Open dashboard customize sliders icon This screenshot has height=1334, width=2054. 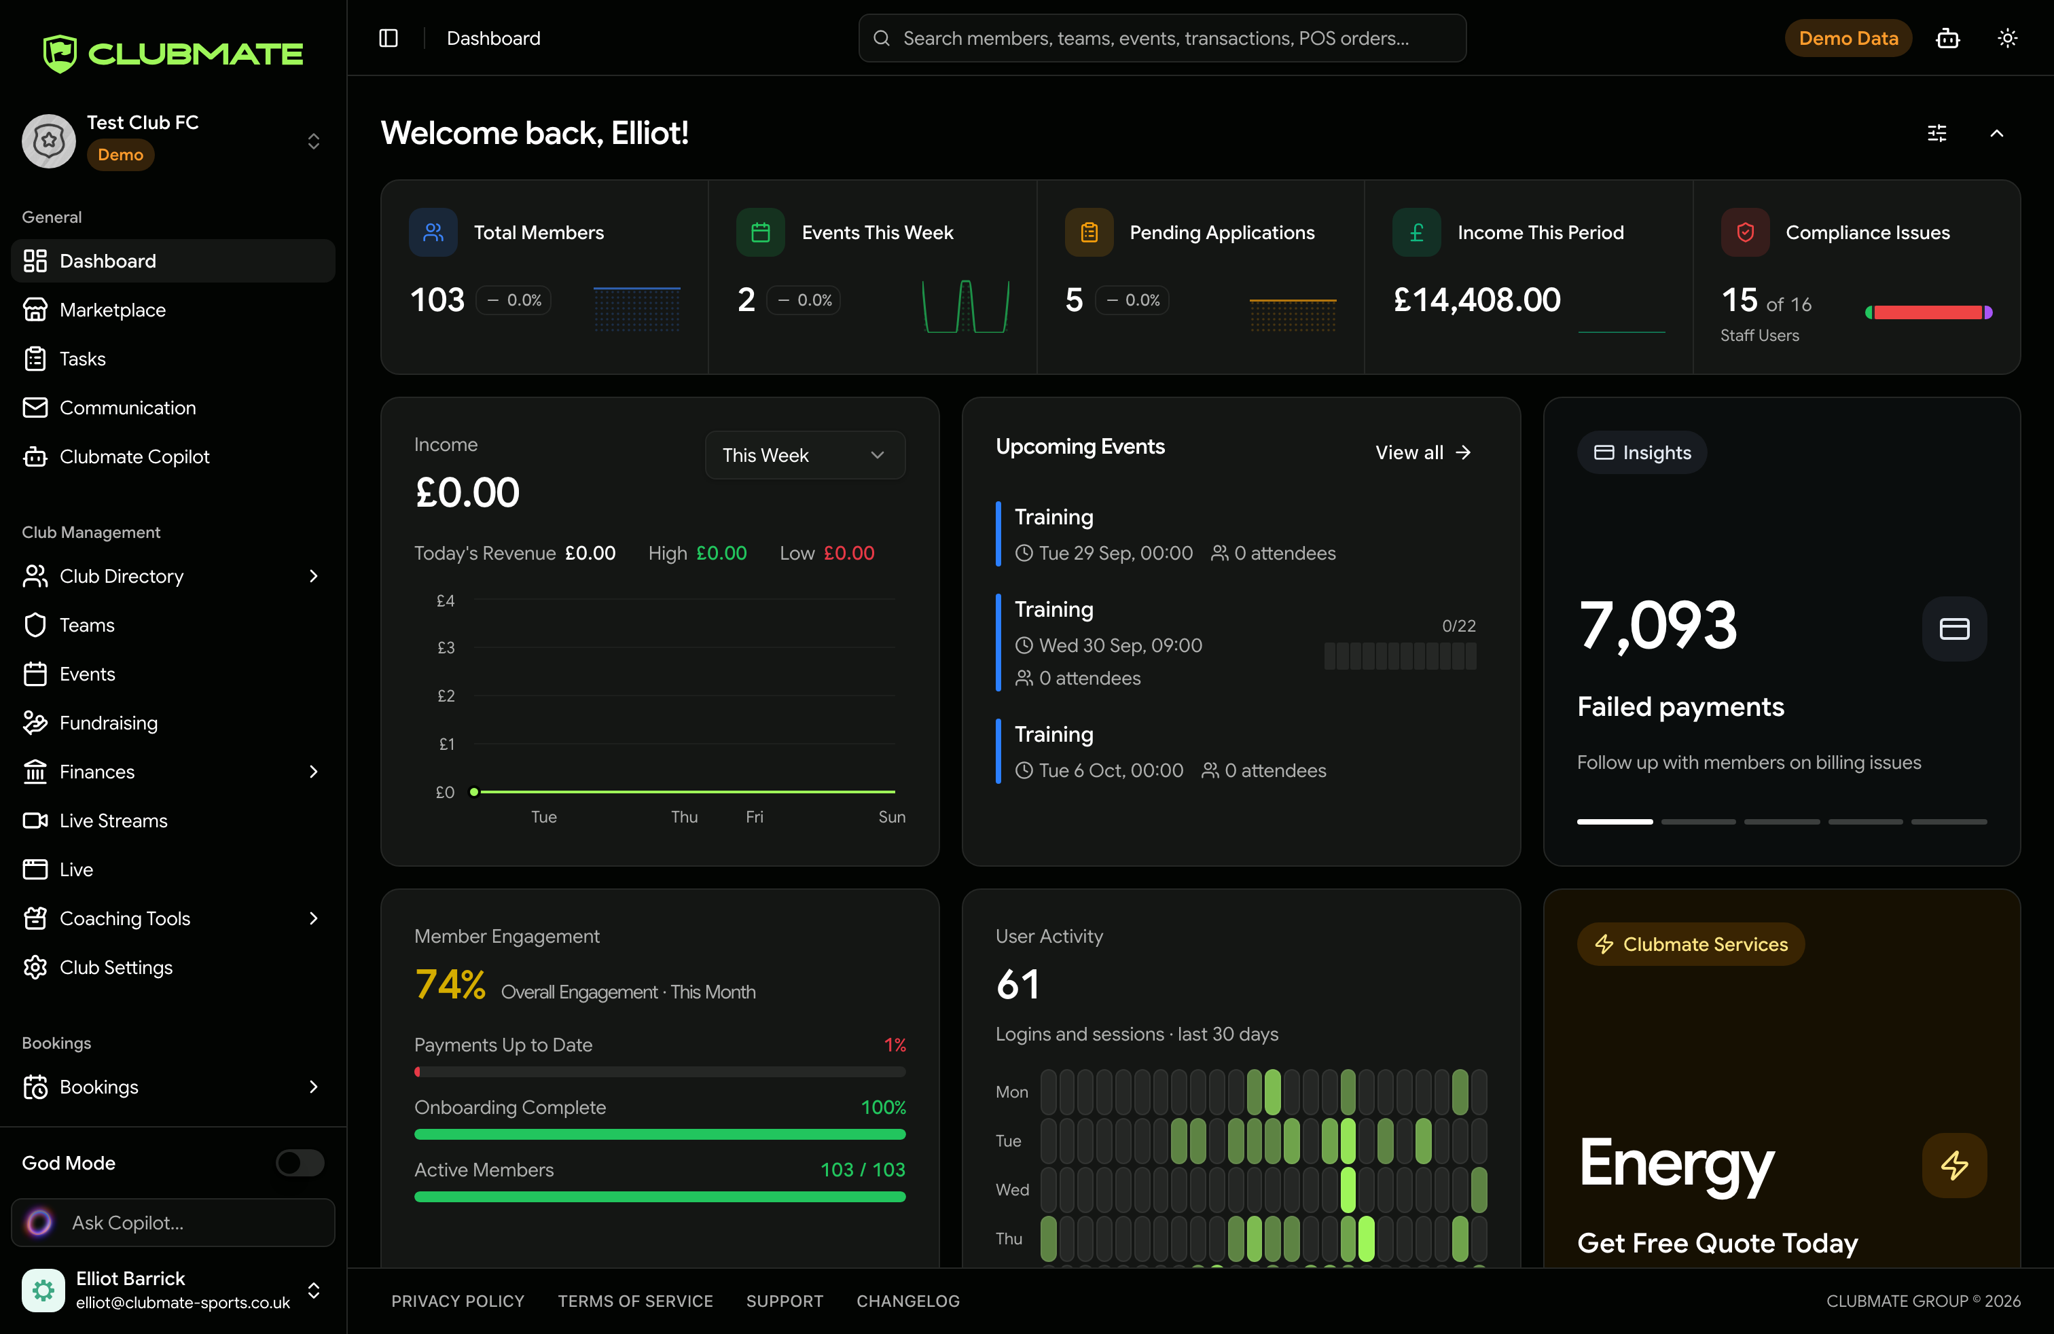tap(1936, 133)
